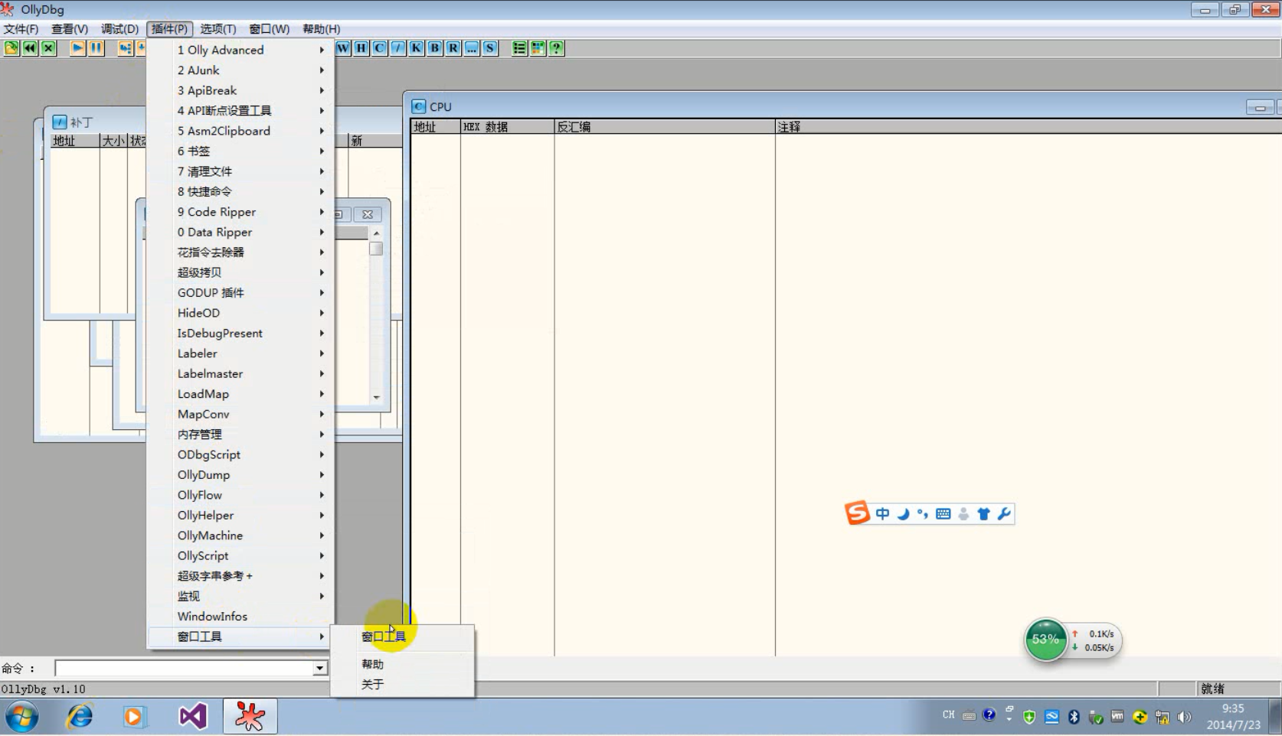Click the debugging options list icon

[519, 48]
